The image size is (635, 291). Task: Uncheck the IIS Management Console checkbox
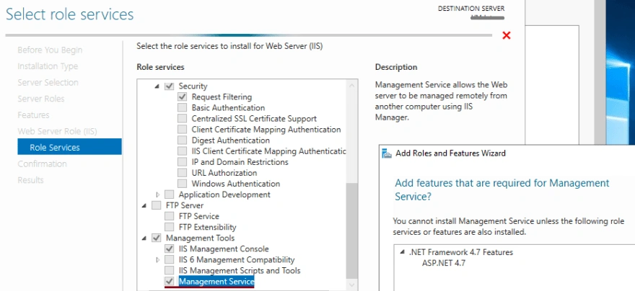pyautogui.click(x=170, y=249)
